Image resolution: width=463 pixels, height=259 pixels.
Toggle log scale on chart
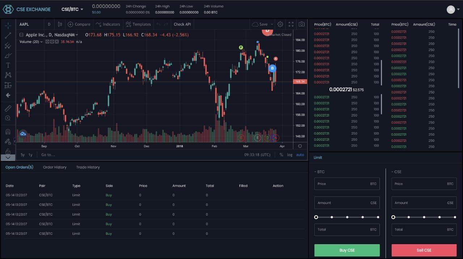[x=290, y=155]
